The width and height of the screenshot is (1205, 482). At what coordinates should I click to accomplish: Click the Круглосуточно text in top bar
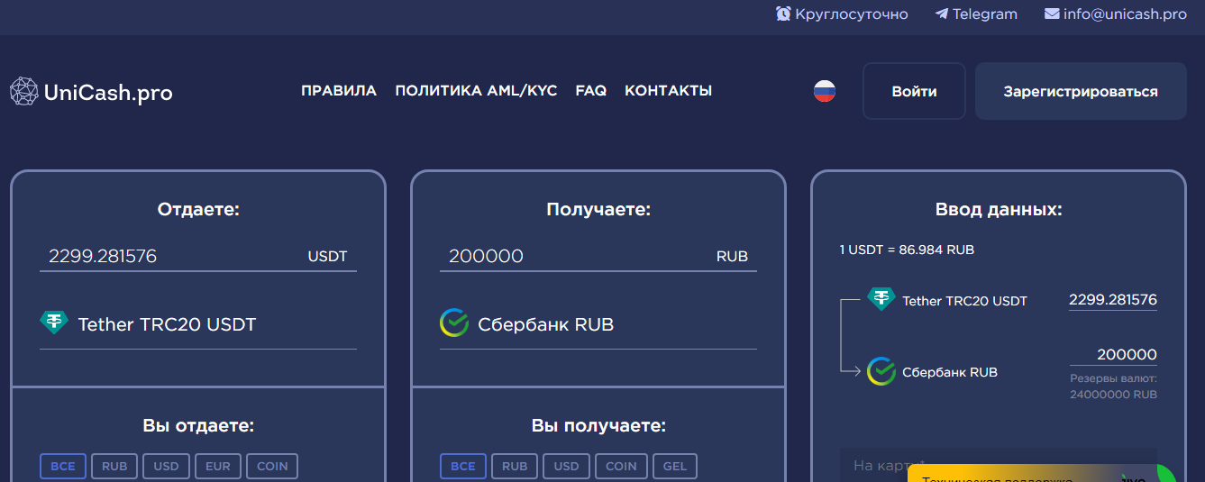852,14
